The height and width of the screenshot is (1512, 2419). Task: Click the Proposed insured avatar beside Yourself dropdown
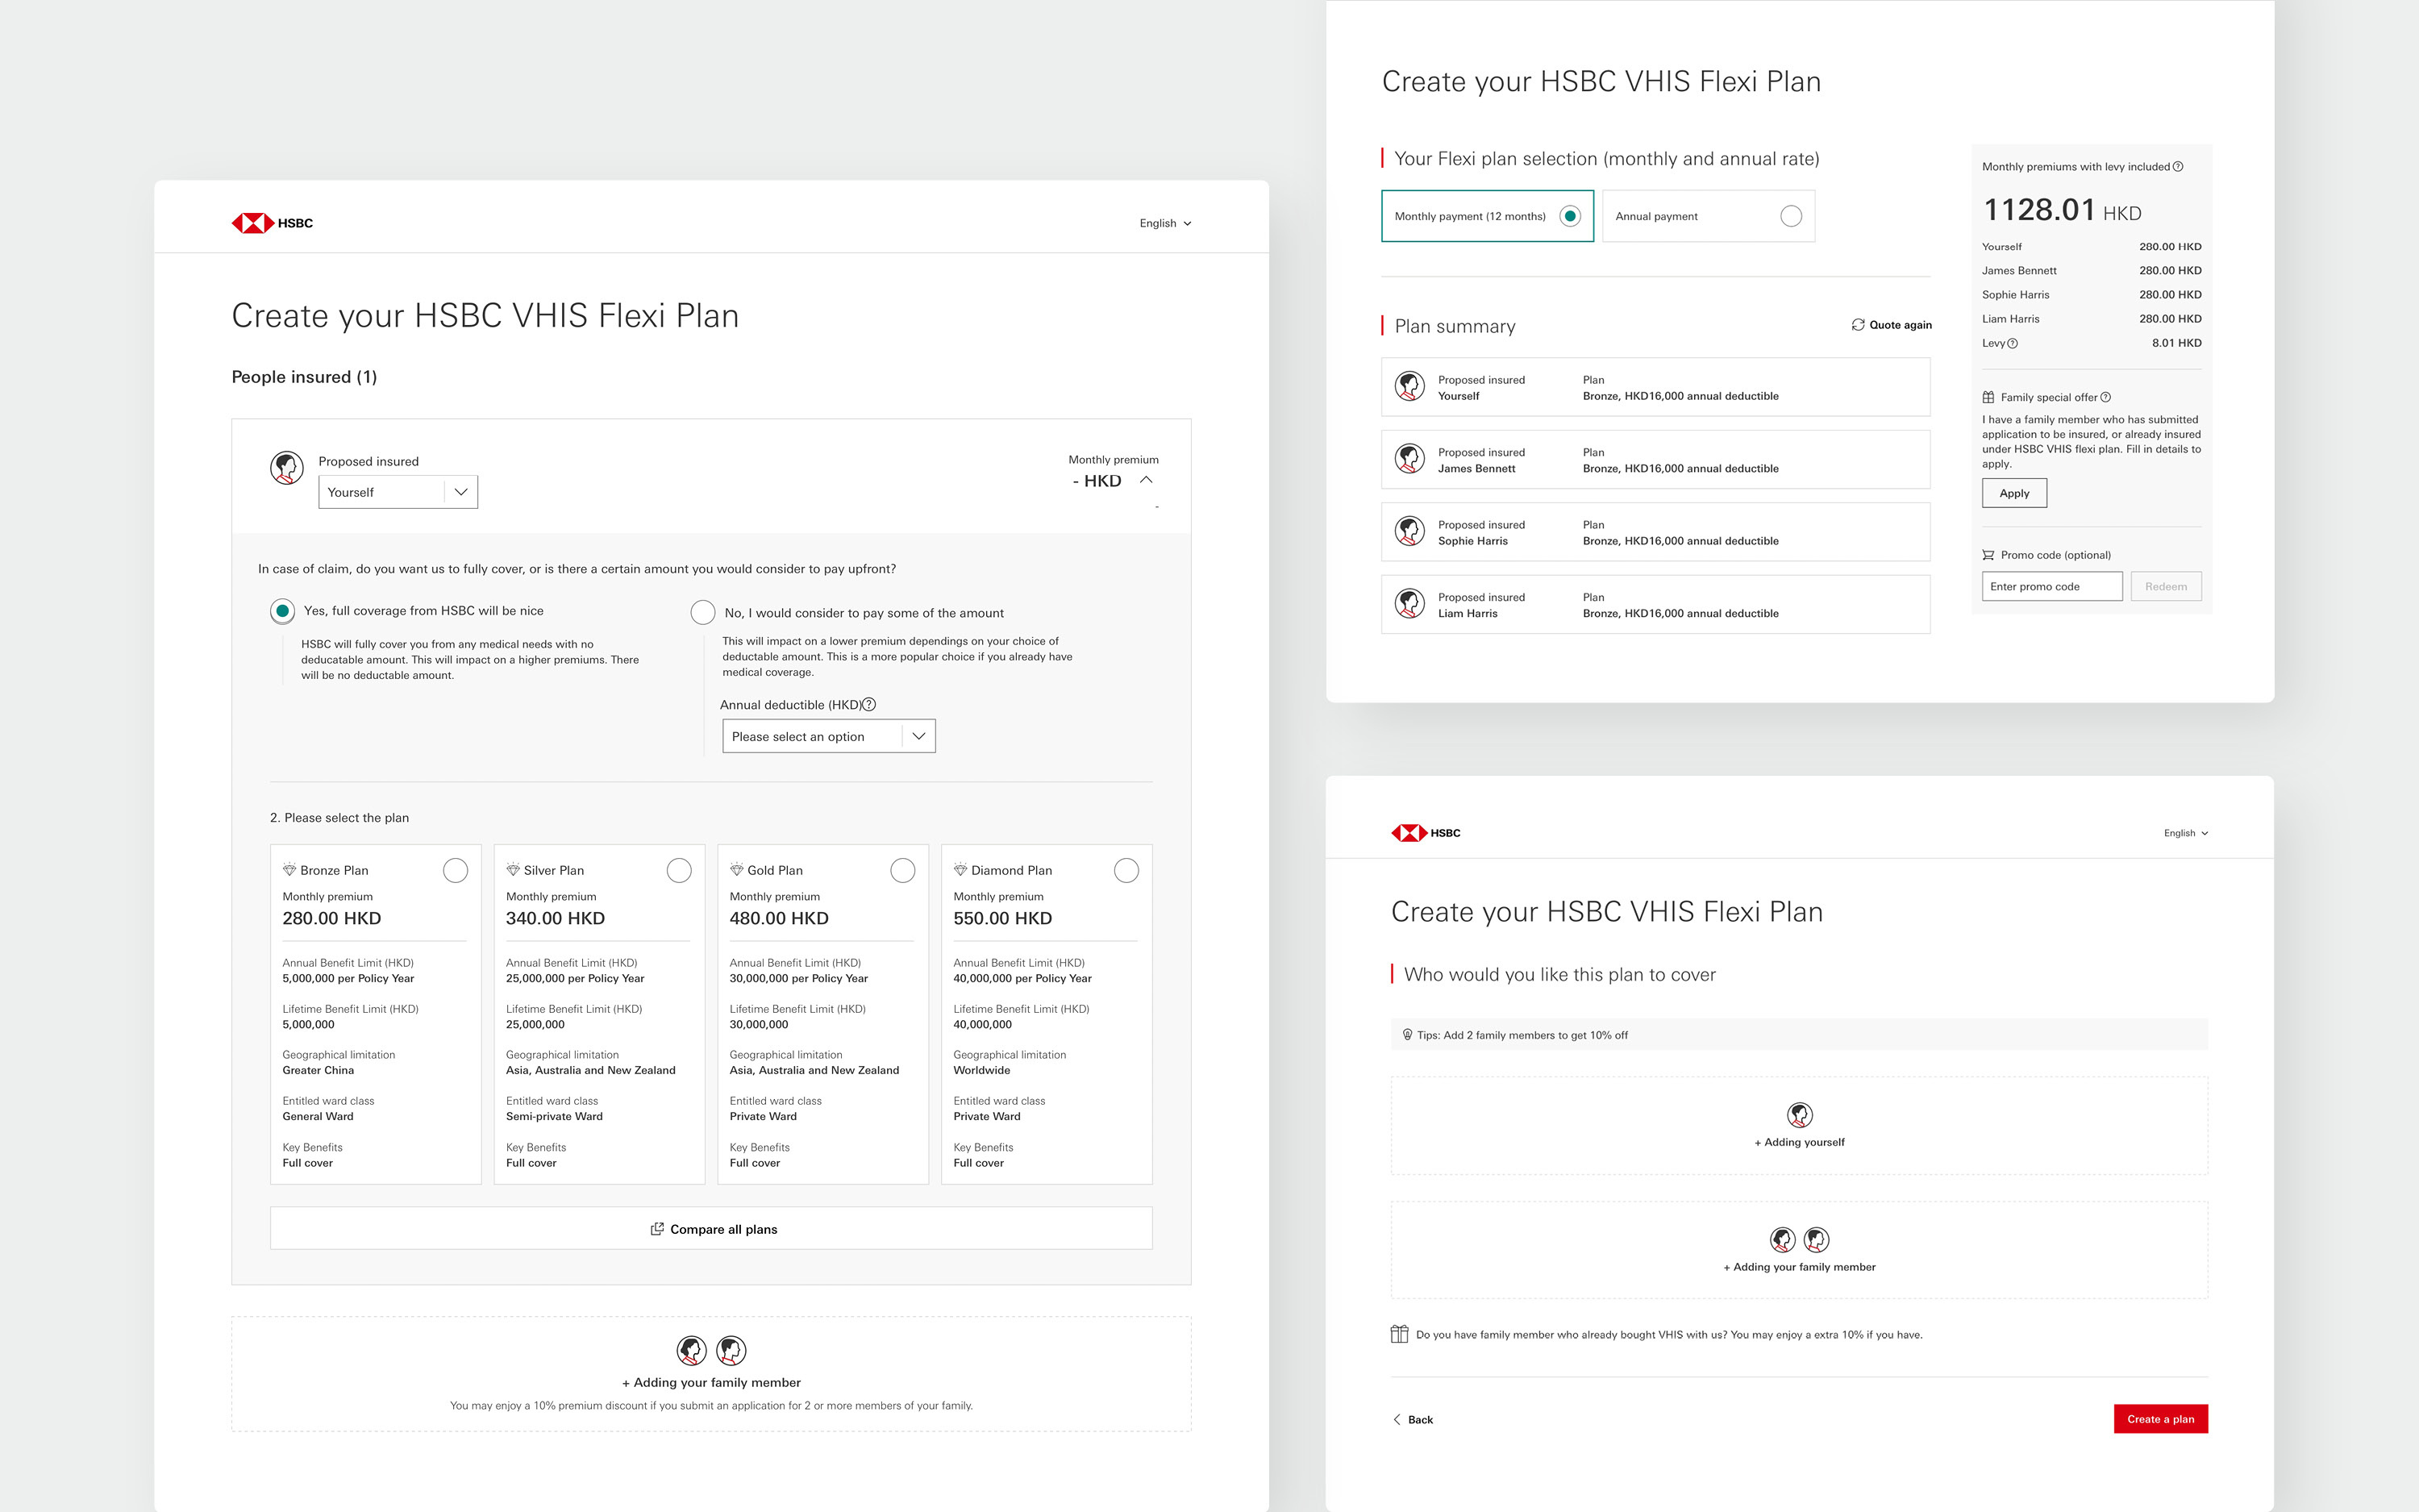click(x=287, y=467)
